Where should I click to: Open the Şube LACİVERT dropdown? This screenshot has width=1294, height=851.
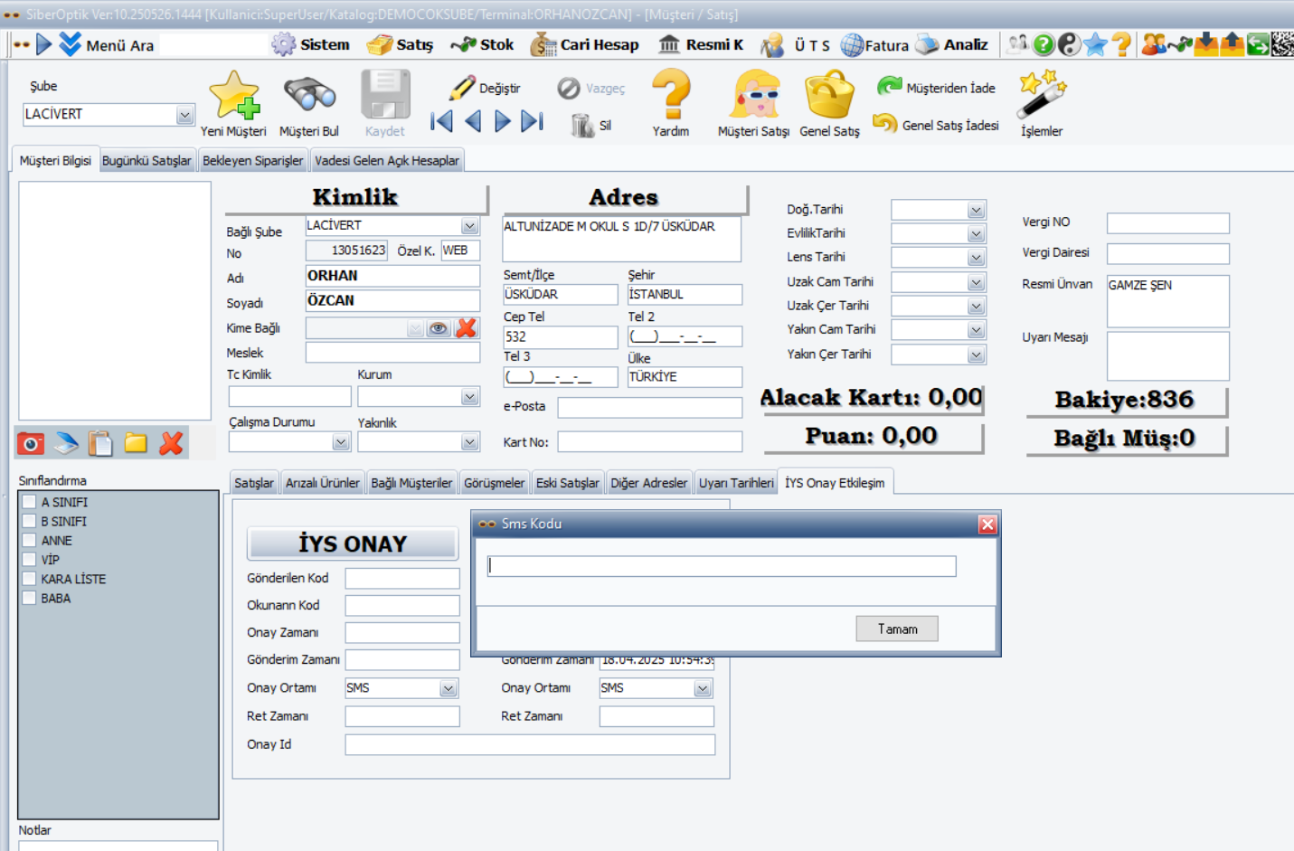(x=184, y=115)
